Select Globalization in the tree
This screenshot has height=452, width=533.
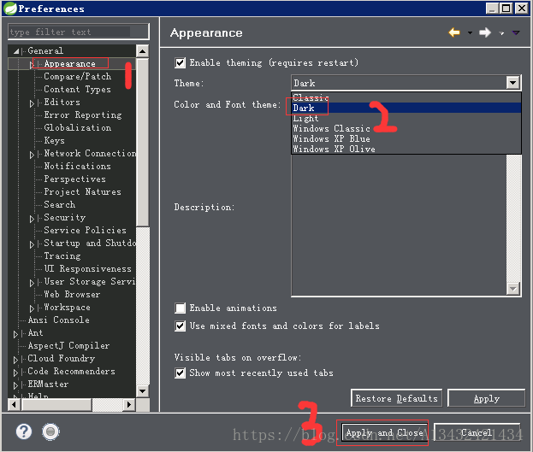pos(78,127)
